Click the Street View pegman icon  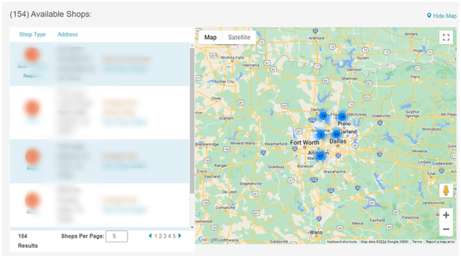[446, 191]
